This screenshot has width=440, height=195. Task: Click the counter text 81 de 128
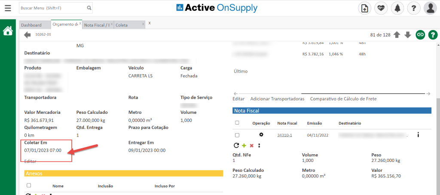380,35
